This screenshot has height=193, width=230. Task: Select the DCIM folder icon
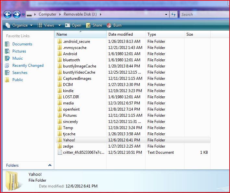point(59,85)
